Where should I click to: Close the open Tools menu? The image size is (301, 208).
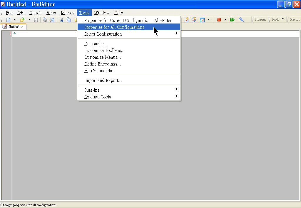[84, 13]
